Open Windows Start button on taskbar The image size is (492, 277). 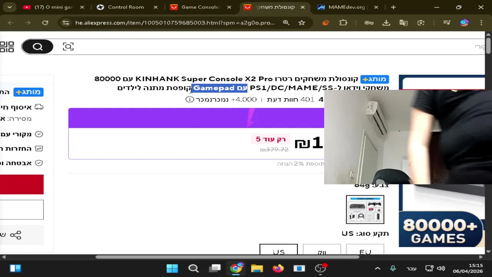pyautogui.click(x=172, y=268)
